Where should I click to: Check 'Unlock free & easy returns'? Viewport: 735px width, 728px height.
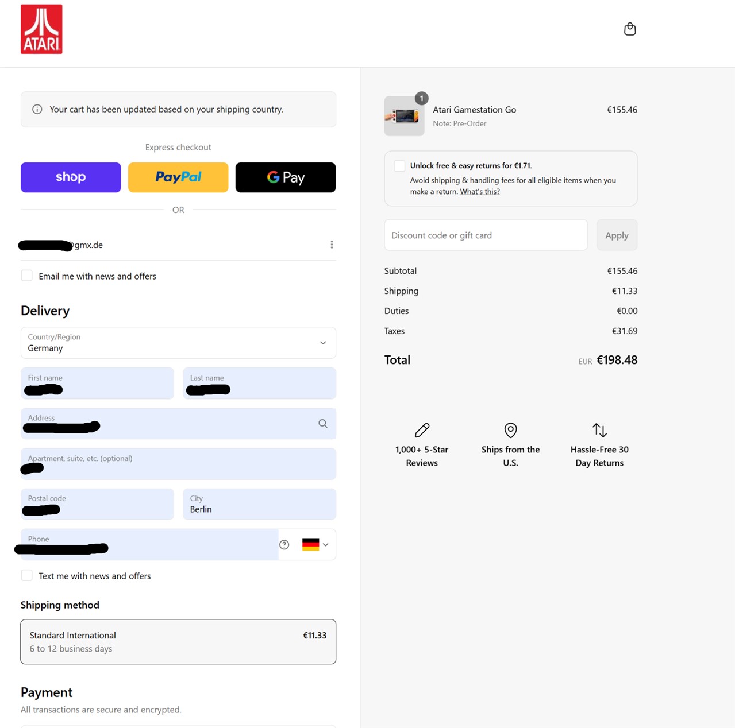tap(399, 165)
